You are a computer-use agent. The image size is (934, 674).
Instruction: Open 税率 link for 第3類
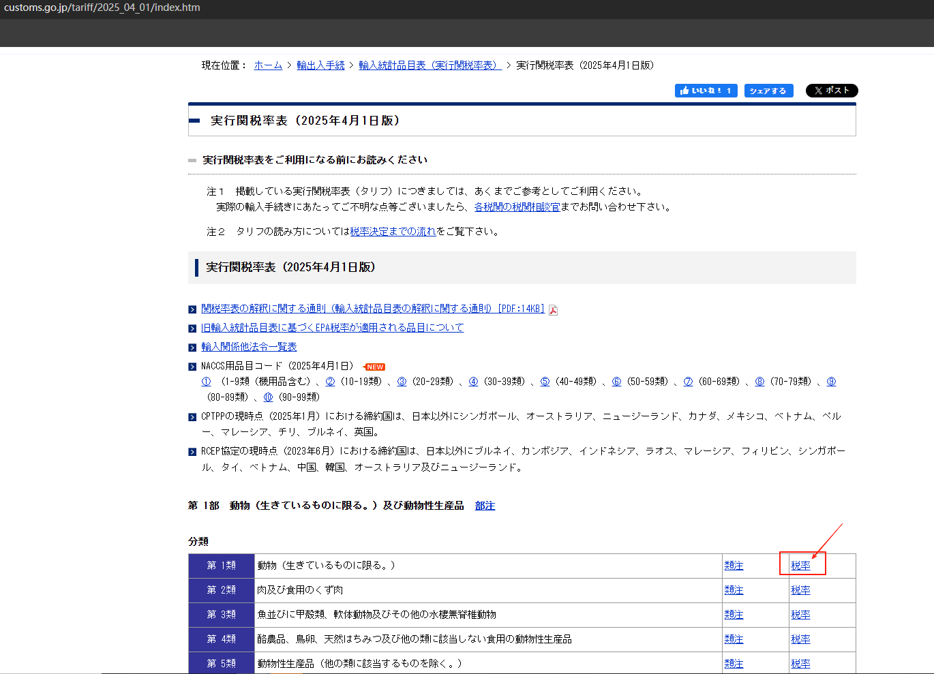tap(800, 615)
